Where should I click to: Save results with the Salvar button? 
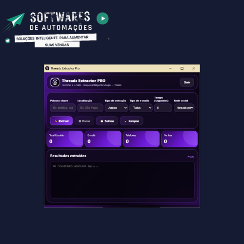click(x=107, y=121)
